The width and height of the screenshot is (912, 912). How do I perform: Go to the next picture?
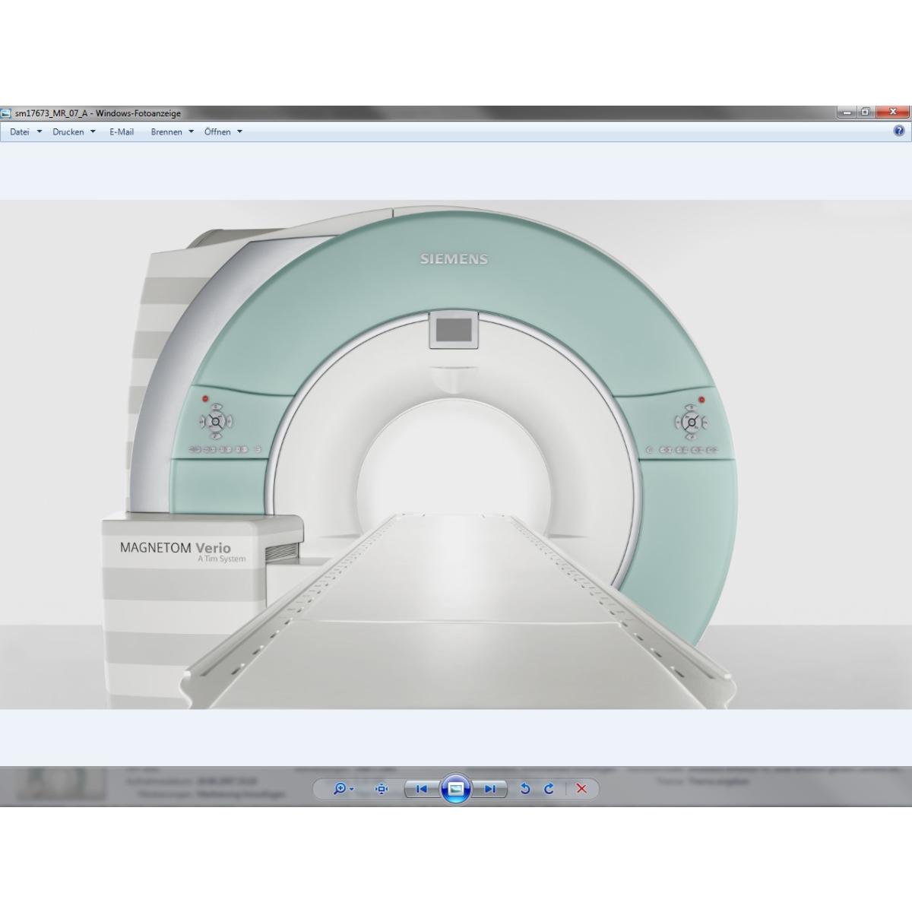pyautogui.click(x=489, y=789)
